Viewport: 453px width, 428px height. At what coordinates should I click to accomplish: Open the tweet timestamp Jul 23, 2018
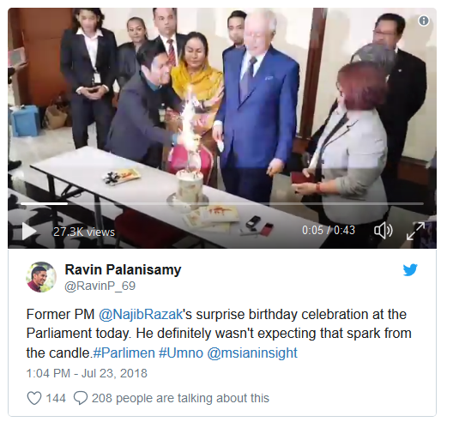click(87, 373)
